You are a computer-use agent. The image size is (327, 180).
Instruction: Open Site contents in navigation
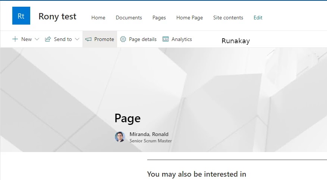pos(228,18)
